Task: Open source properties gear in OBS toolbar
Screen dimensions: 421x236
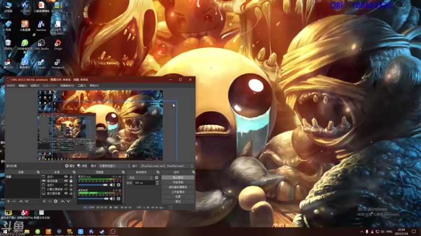Action: [x=69, y=166]
